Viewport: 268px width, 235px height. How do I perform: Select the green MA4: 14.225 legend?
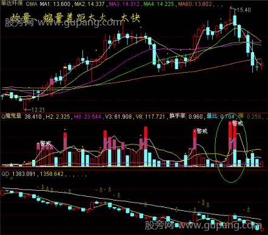(159, 4)
